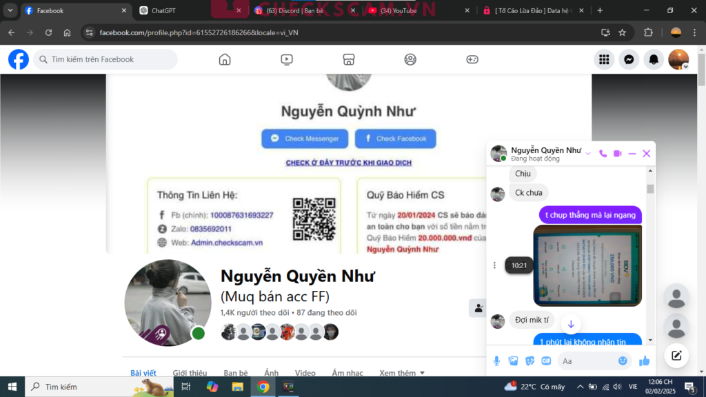The width and height of the screenshot is (706, 397).
Task: Expand chat settings chevron beside Nguyễn Quyền Như
Action: (x=588, y=154)
